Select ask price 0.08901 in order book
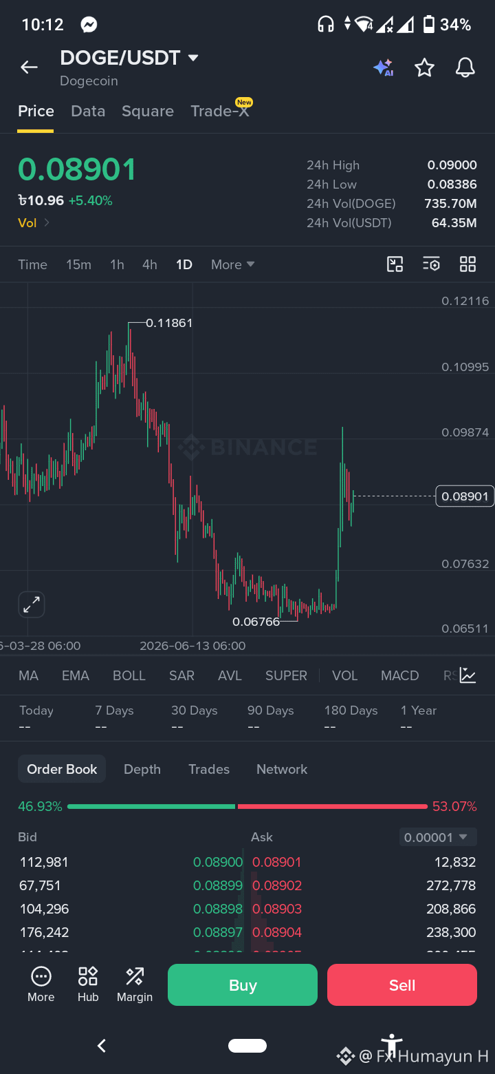Image resolution: width=495 pixels, height=1074 pixels. (277, 862)
